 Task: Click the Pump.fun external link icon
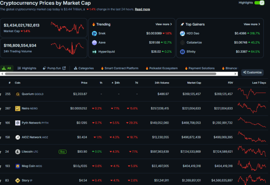64,68
